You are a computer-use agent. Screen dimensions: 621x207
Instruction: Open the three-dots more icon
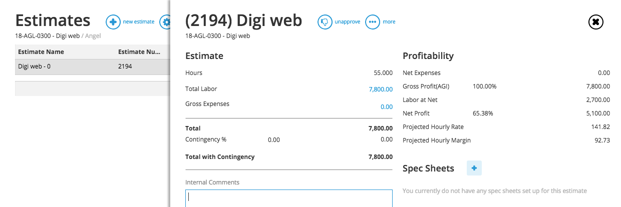[x=373, y=22]
